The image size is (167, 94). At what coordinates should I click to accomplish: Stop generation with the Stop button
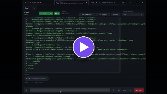(139, 90)
